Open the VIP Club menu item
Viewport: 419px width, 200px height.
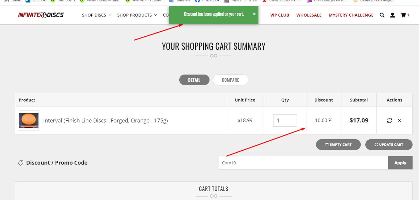[280, 15]
